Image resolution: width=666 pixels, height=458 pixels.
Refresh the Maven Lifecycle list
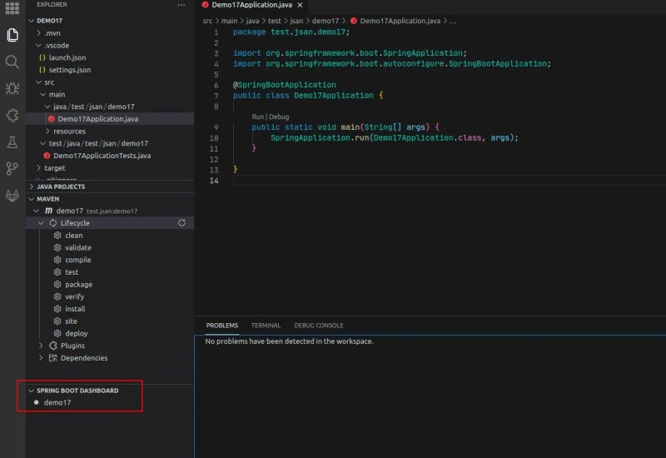click(x=181, y=223)
